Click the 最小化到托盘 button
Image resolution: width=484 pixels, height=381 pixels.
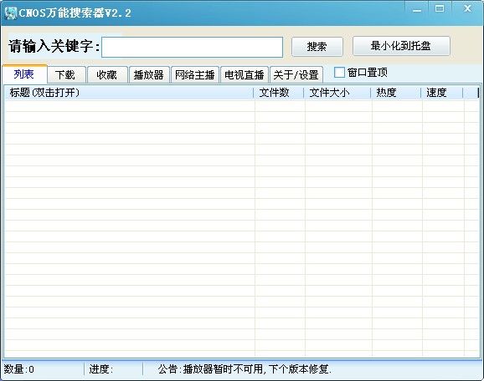pyautogui.click(x=401, y=46)
